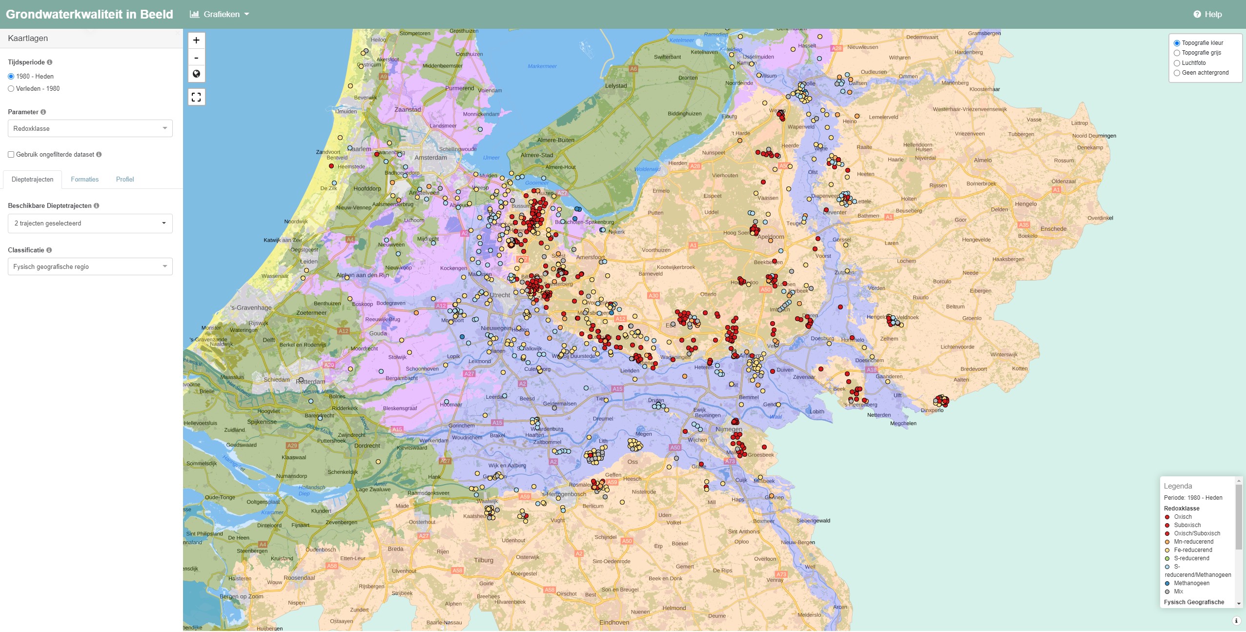Open map attribution info icon
The image size is (1246, 632).
(1236, 621)
